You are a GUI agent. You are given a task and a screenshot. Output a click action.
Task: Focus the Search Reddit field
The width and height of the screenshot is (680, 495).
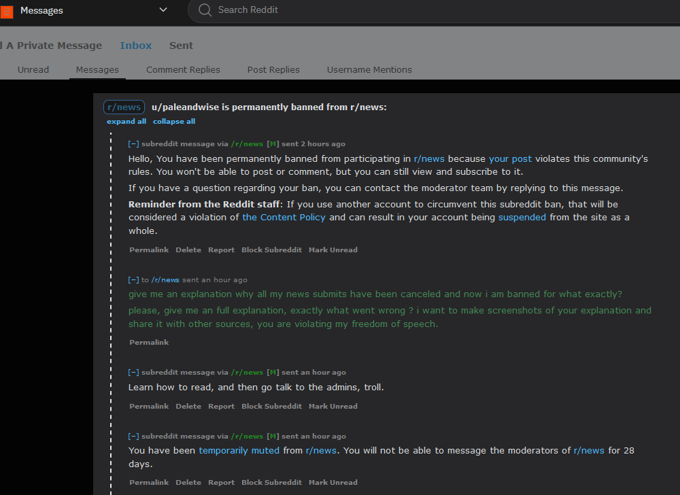pyautogui.click(x=434, y=10)
